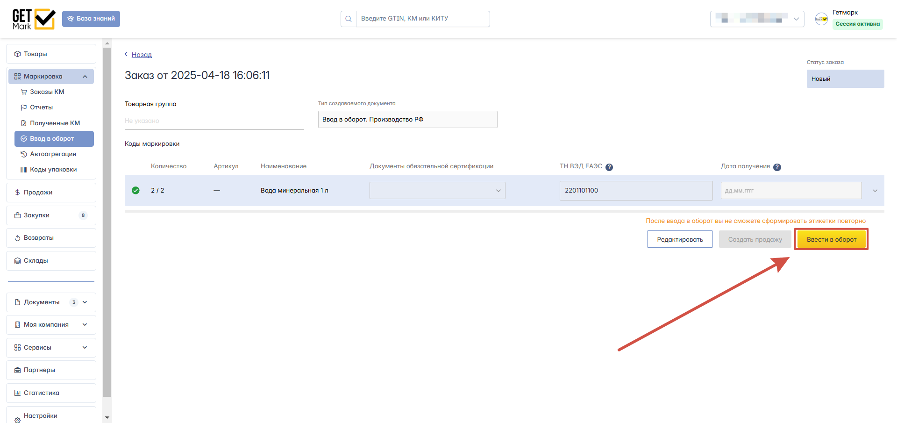Collapse the Маркировка menu chevron
The image size is (897, 423).
coord(85,77)
